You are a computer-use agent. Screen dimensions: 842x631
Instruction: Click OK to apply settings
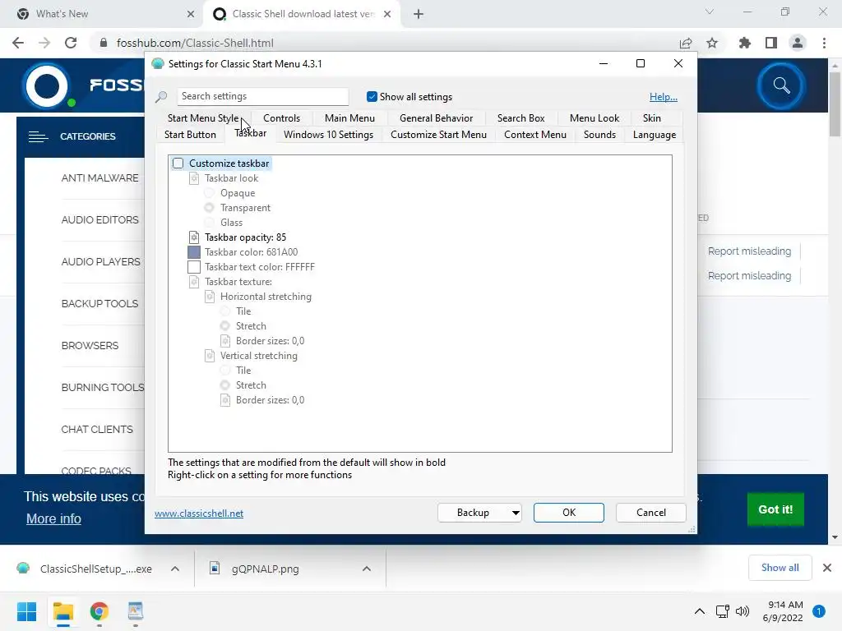[x=569, y=513]
